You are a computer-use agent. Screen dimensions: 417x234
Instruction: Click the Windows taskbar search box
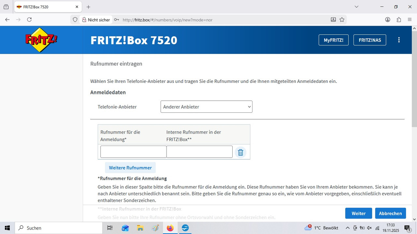coord(58,228)
